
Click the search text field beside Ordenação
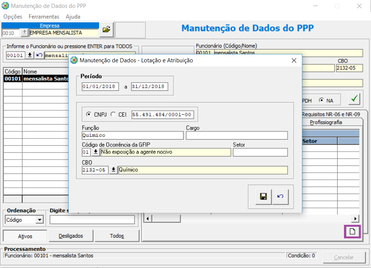point(92,220)
